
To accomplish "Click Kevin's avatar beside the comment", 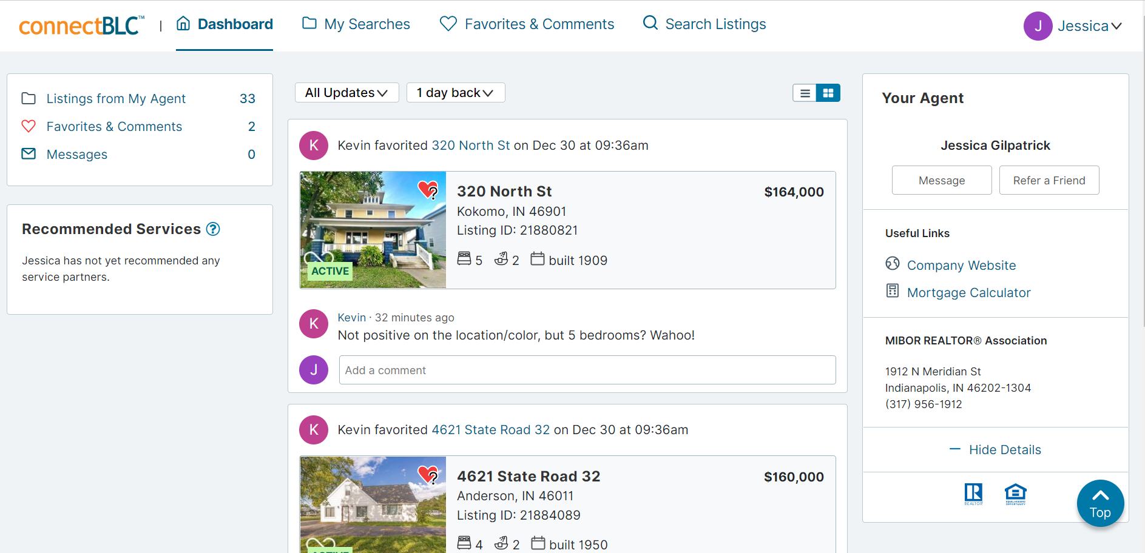I will coord(314,324).
